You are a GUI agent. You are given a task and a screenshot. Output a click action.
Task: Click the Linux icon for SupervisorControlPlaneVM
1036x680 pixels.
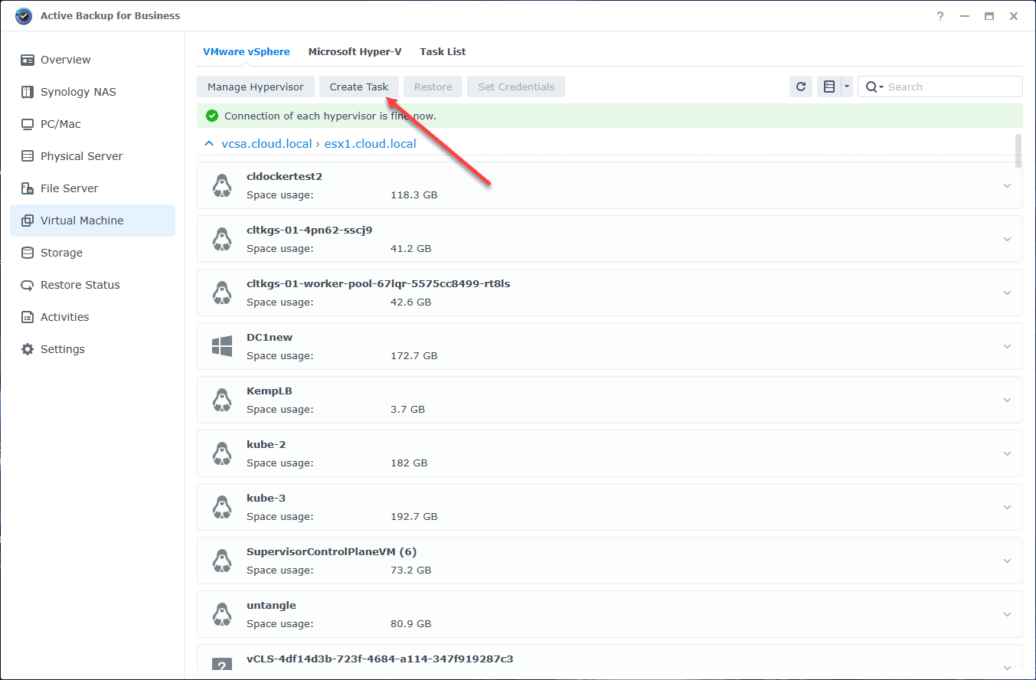click(x=222, y=561)
